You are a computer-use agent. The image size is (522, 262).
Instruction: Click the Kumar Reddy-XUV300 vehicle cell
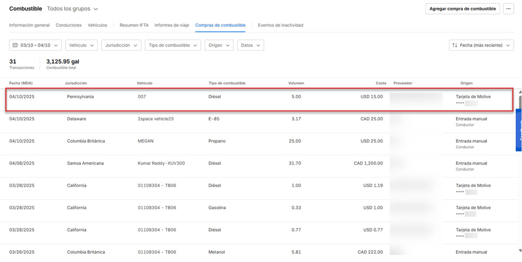click(161, 163)
